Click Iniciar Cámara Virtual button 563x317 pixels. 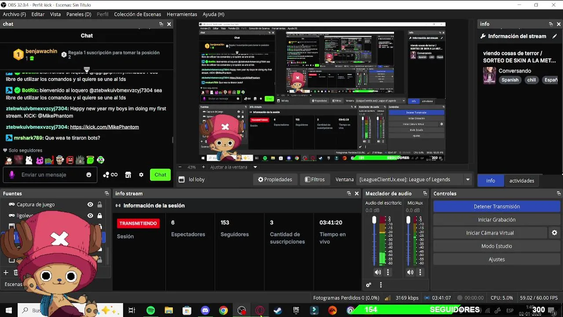tap(490, 233)
